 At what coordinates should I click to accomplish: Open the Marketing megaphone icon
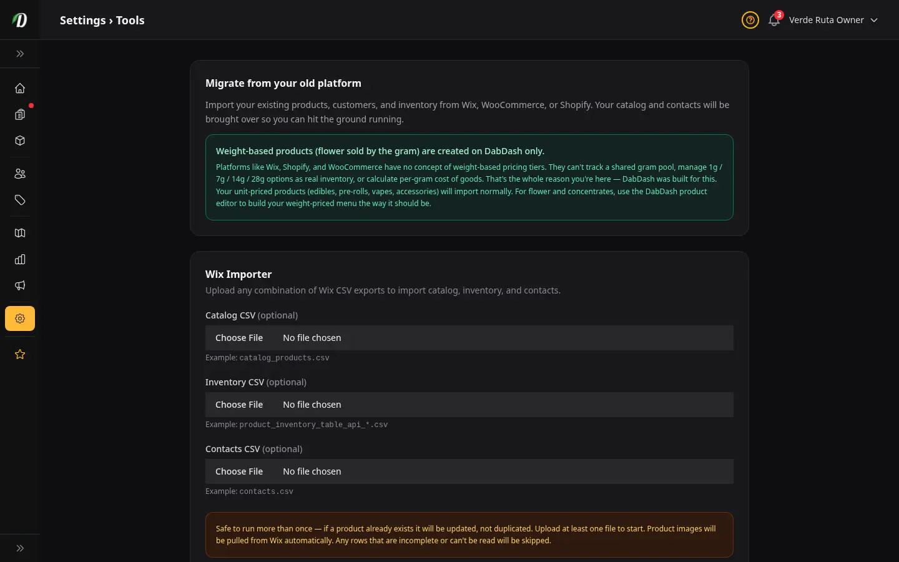(20, 285)
